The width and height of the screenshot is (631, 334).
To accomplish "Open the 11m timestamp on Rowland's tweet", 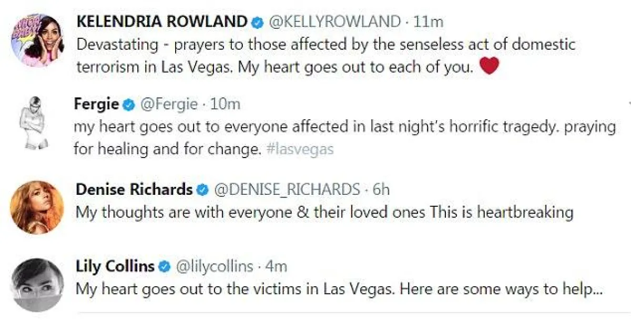I will pyautogui.click(x=429, y=22).
